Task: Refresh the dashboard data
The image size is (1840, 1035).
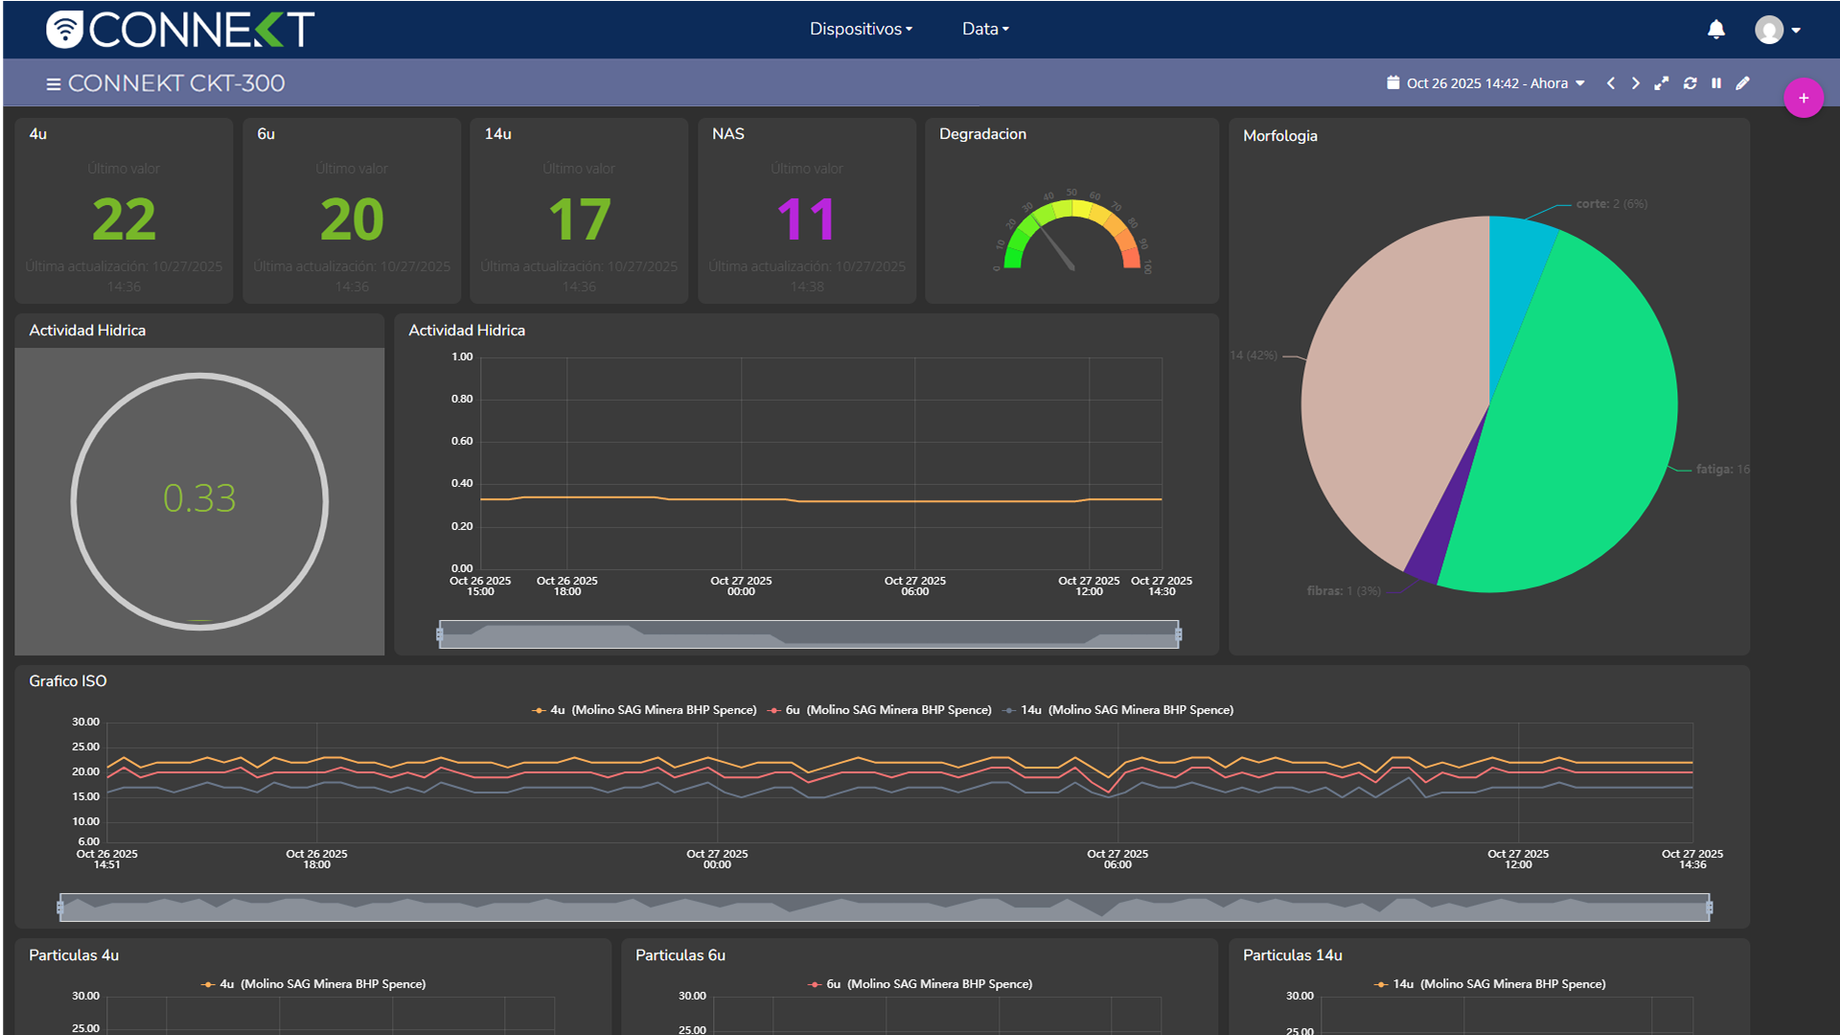Action: pyautogui.click(x=1690, y=83)
